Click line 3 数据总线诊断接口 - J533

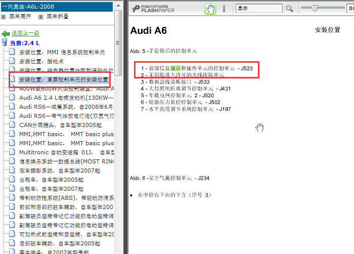pos(175,82)
